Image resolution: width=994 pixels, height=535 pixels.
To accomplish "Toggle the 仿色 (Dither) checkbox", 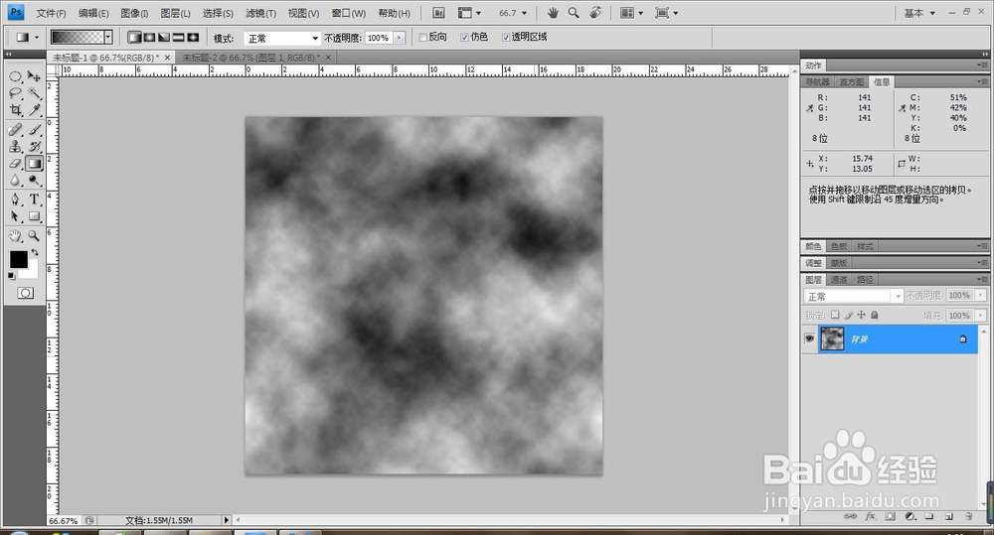I will coord(464,38).
